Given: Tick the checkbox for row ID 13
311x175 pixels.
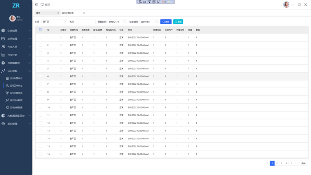Looking at the screenshot, I should (x=41, y=131).
